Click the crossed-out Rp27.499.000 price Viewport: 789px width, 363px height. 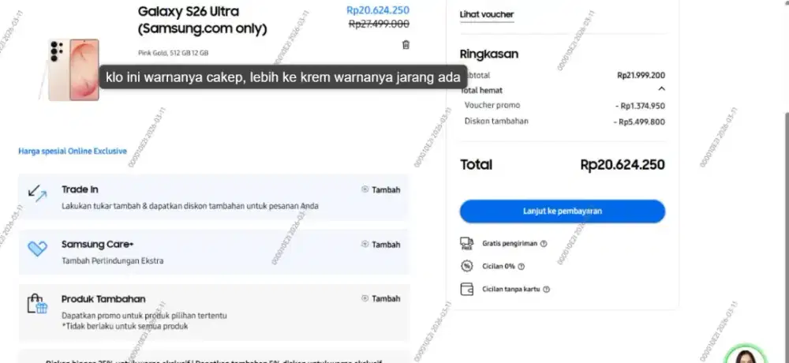click(x=379, y=24)
